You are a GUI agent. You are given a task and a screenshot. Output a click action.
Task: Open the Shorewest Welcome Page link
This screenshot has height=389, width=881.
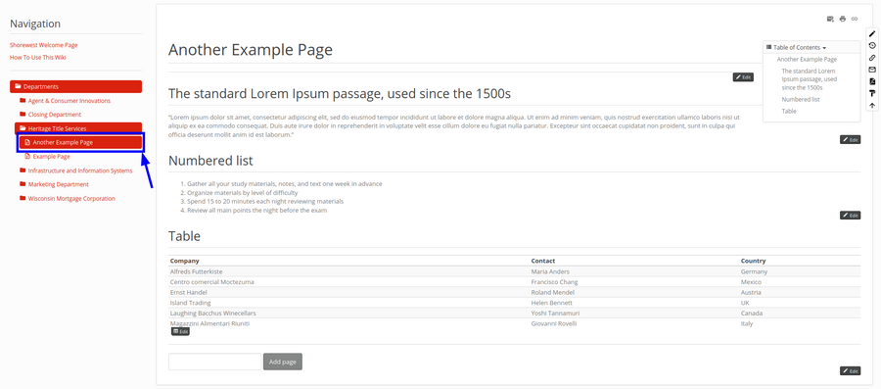pyautogui.click(x=44, y=45)
